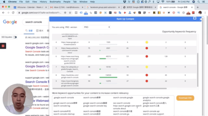Open Chrome profile avatar
This screenshot has width=208, height=116.
(x=200, y=13)
